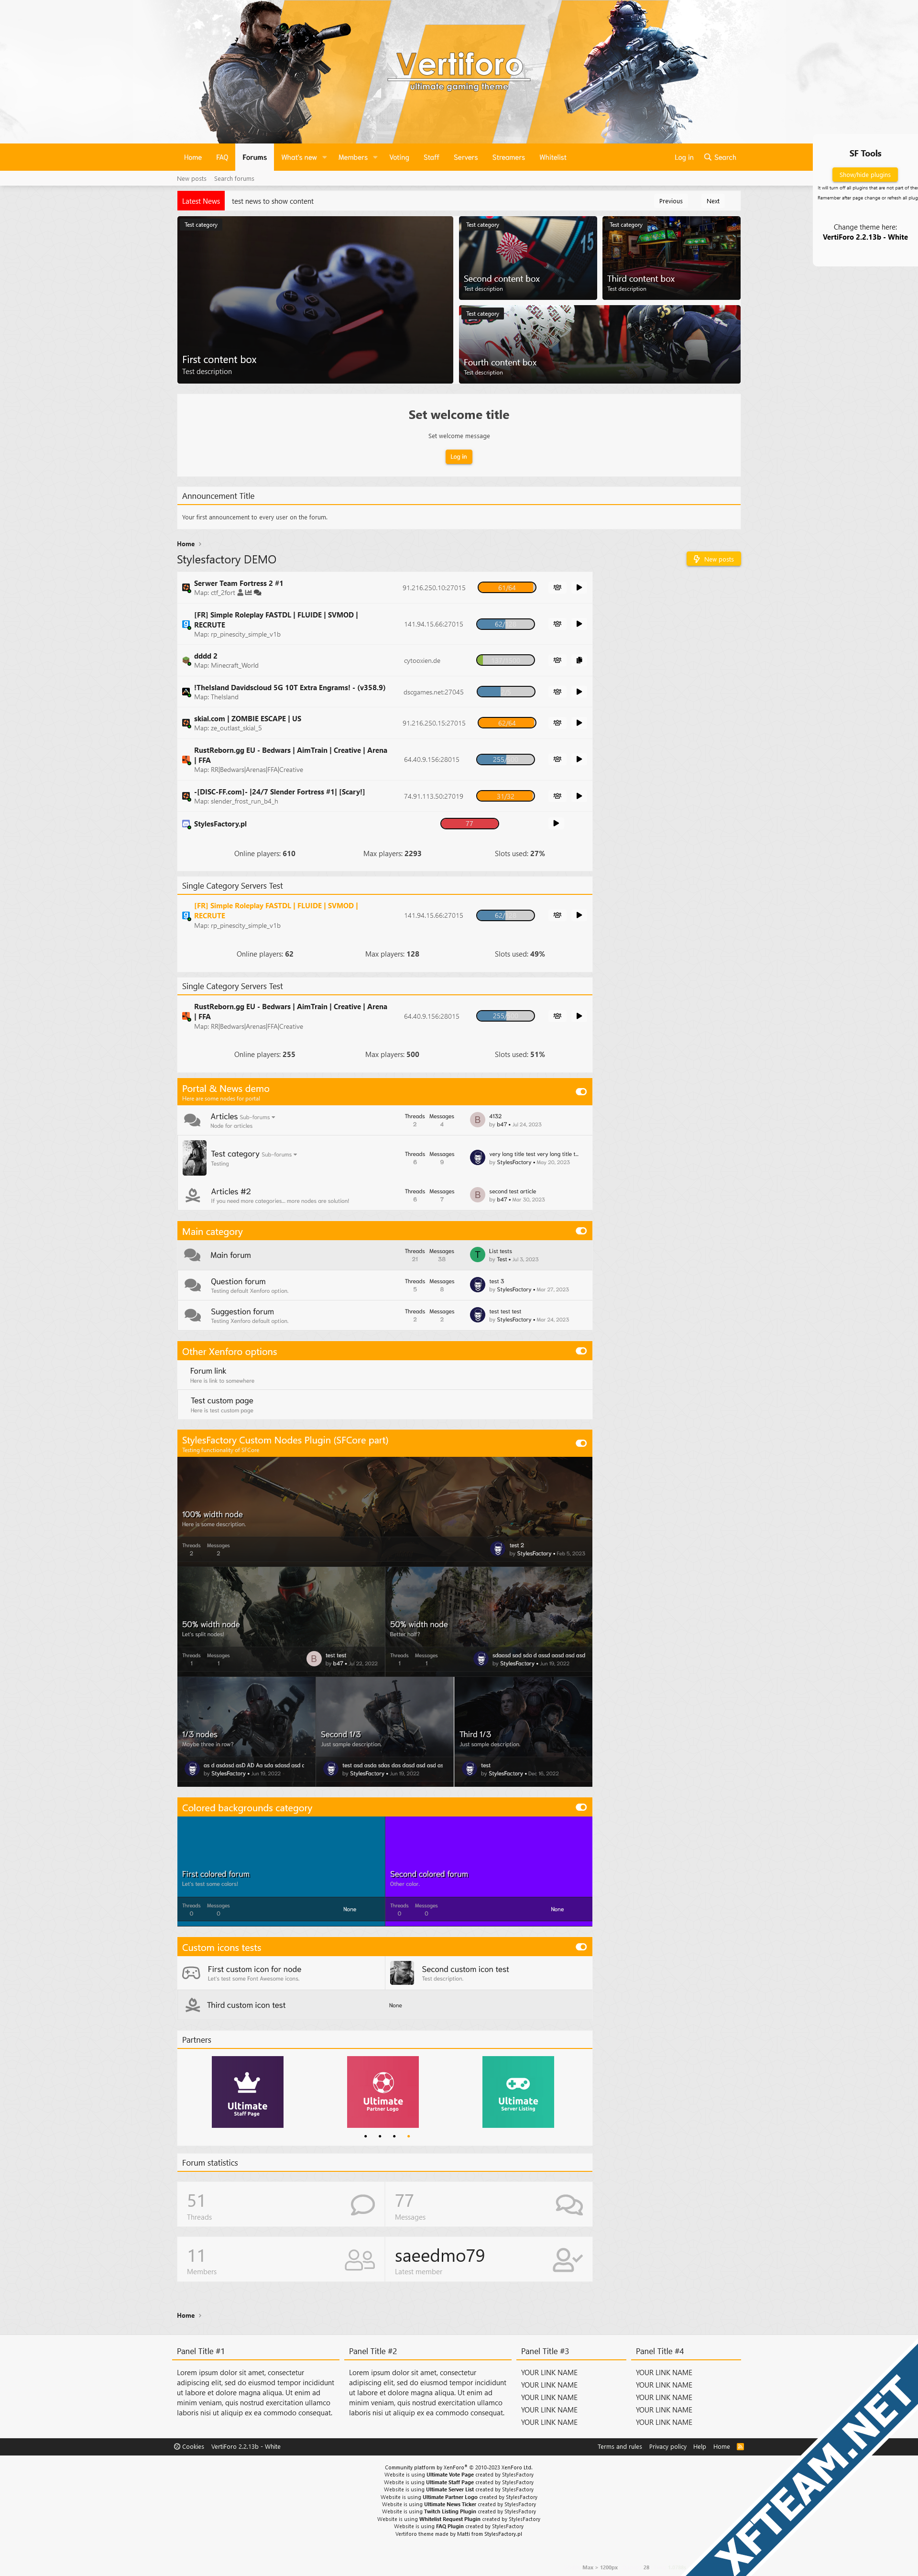The image size is (918, 2576).
Task: Expand the Members dropdown arrow
Action: (375, 158)
